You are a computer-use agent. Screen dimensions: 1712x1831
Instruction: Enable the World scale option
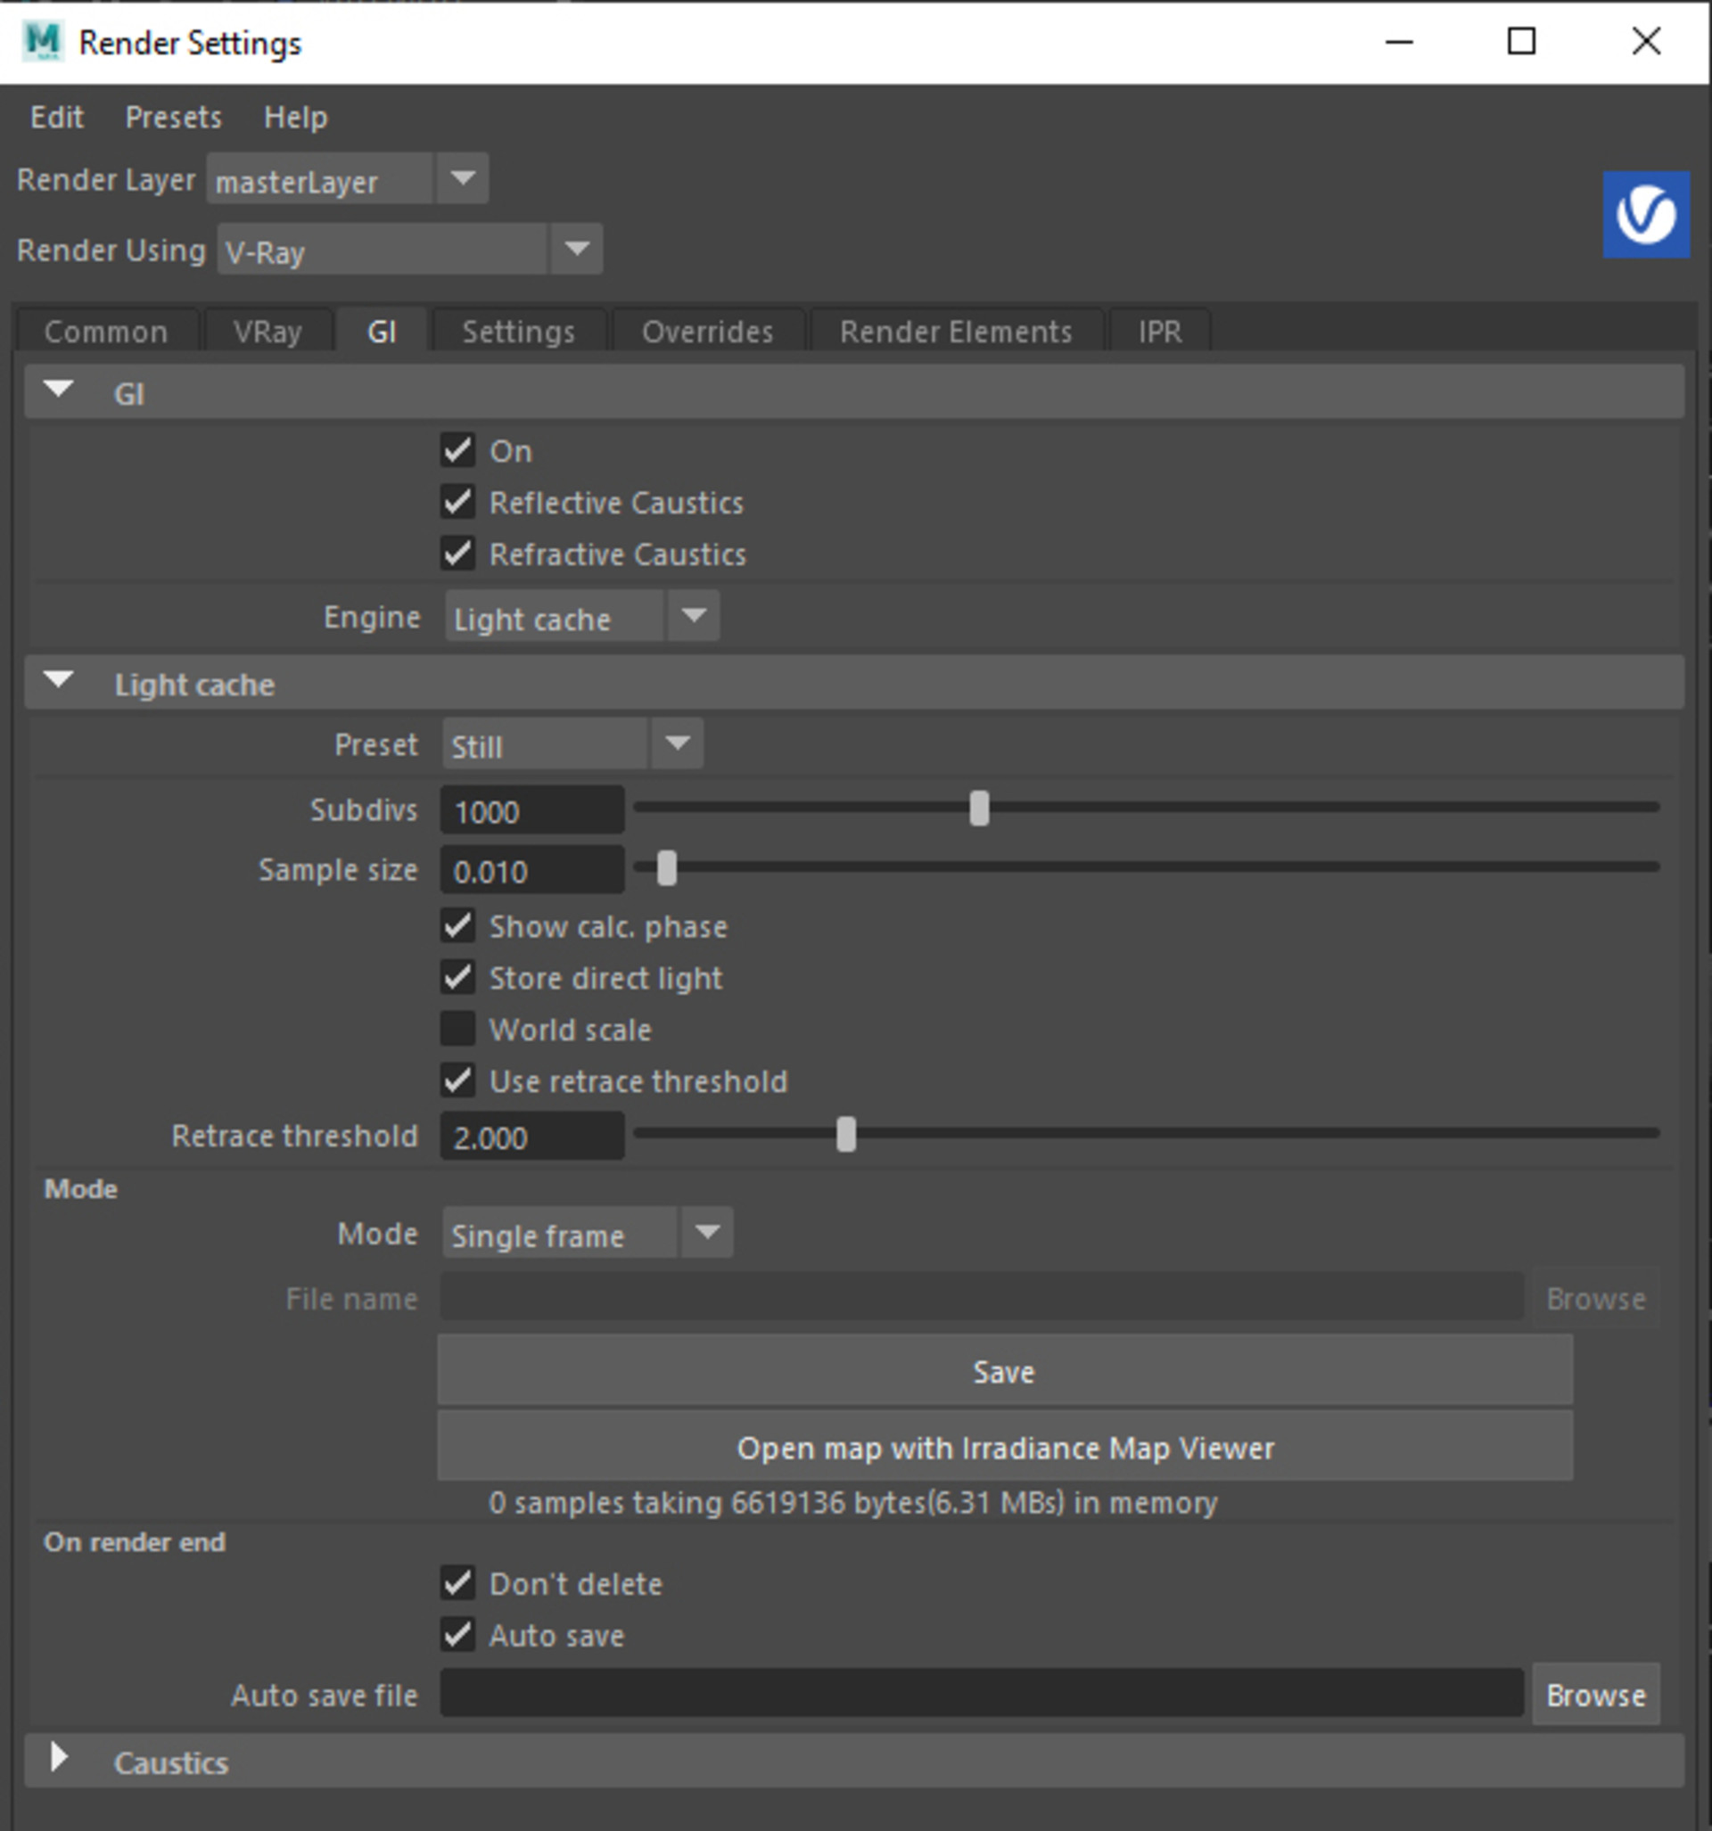point(458,1029)
